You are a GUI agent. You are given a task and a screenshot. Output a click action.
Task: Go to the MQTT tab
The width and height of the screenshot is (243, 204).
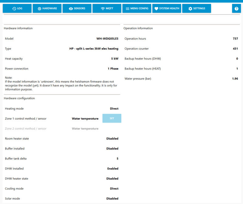point(107,9)
